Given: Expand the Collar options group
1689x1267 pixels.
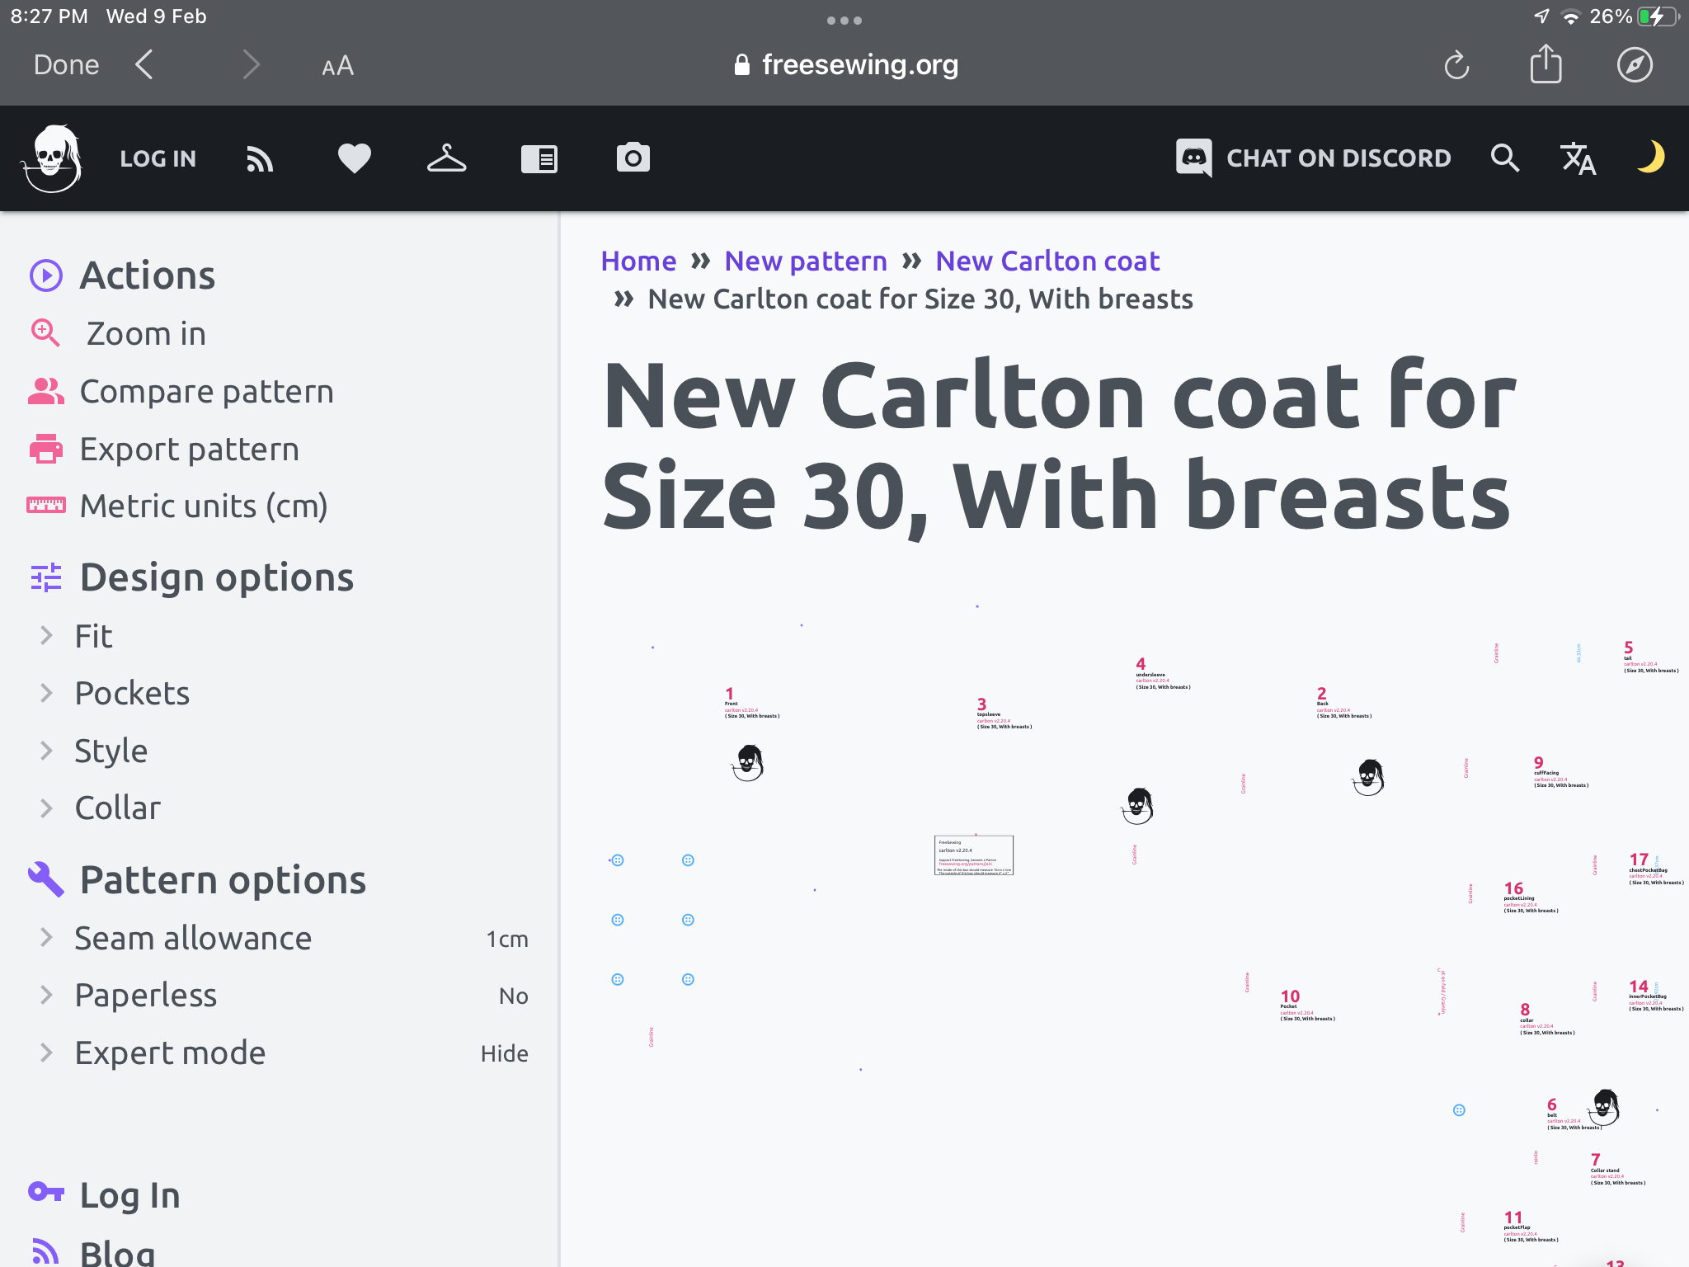Looking at the screenshot, I should click(x=117, y=808).
